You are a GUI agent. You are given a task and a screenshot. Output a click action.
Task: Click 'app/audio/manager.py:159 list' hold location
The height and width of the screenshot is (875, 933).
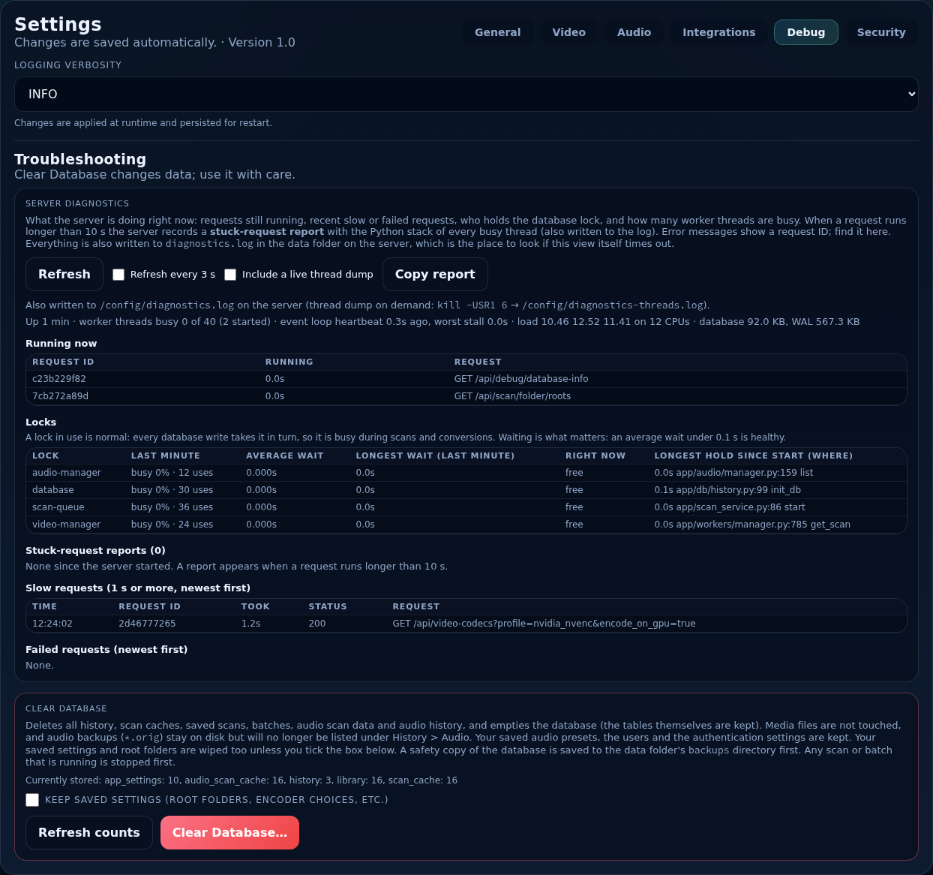click(x=745, y=473)
